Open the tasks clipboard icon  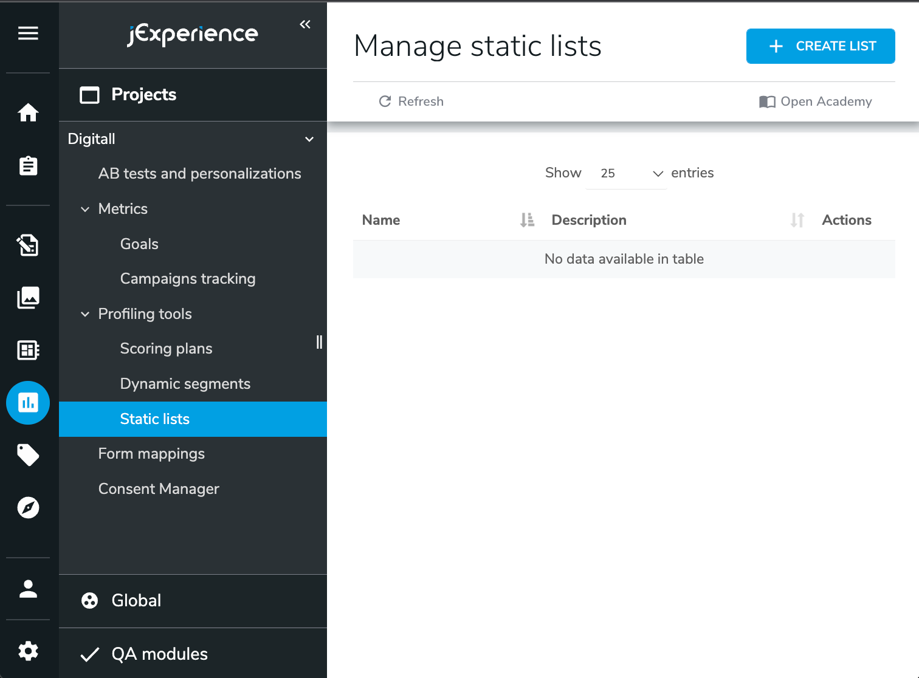click(x=28, y=165)
